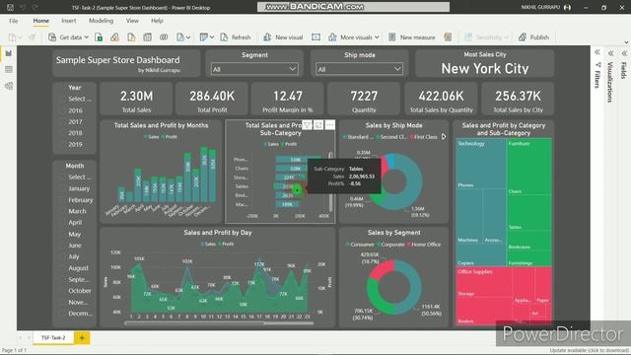Expand the Fields pane chevron
The image size is (631, 355).
624,53
